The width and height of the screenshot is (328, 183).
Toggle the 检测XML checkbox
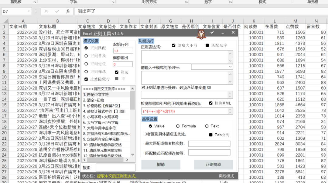[x=211, y=103]
